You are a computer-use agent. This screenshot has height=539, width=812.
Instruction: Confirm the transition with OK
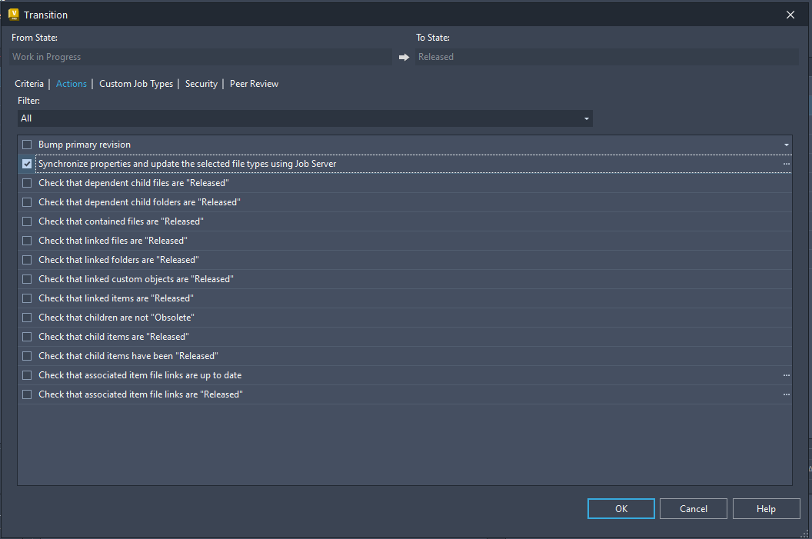click(621, 508)
